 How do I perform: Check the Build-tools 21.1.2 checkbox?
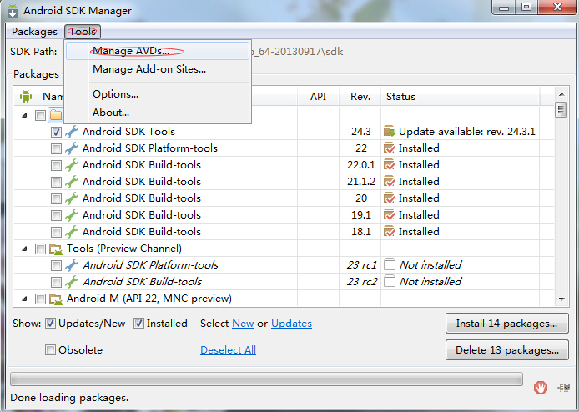tap(56, 182)
